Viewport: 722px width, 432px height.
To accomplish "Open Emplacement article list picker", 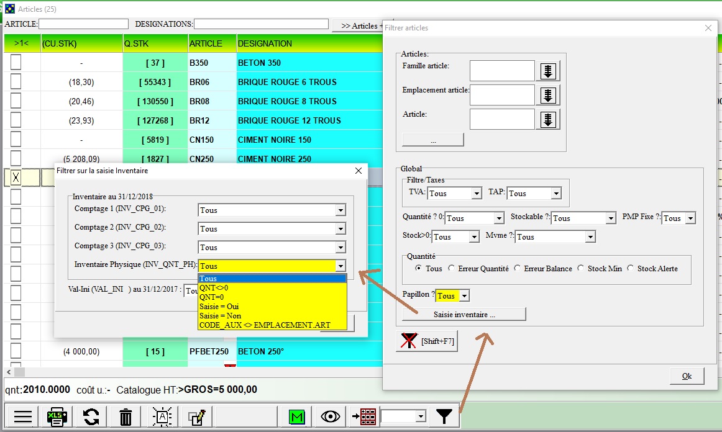I will tap(548, 96).
